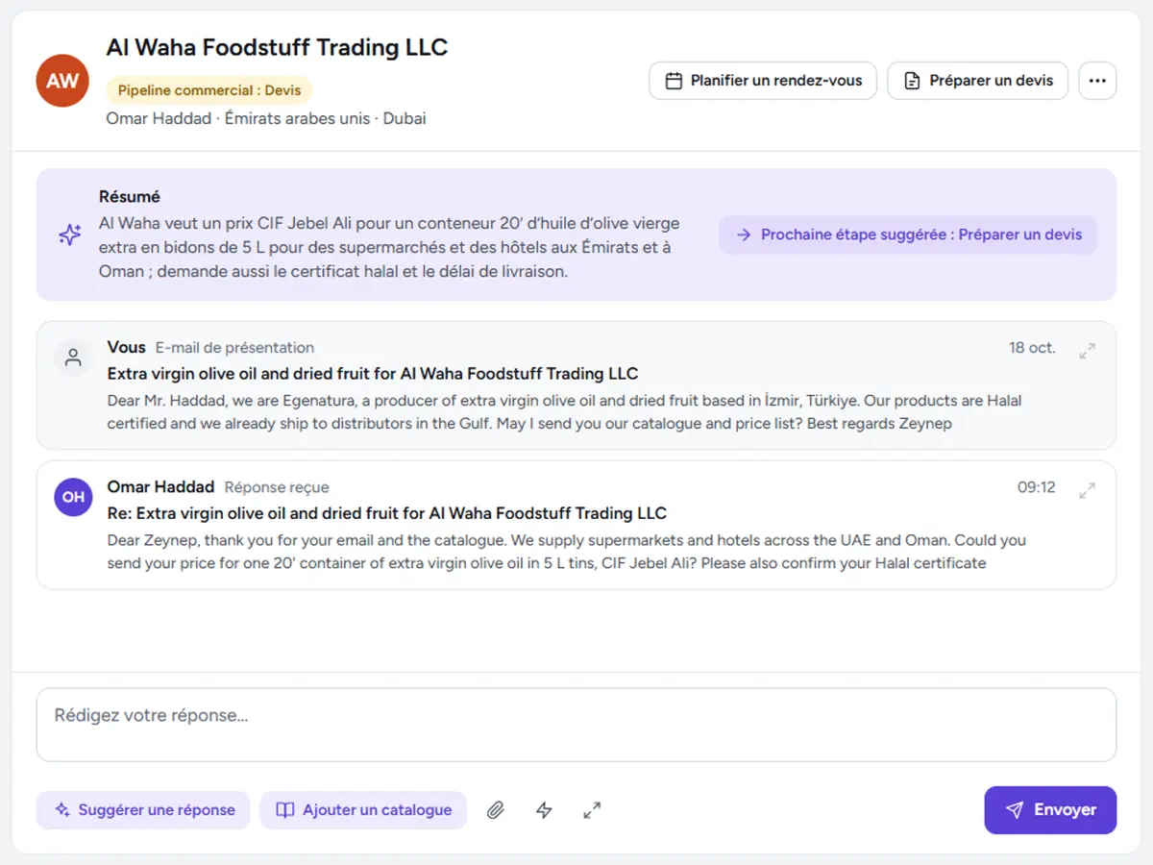Screen dimensions: 1153x865
Task: Click the sparkle AI summary icon
Action: [69, 235]
